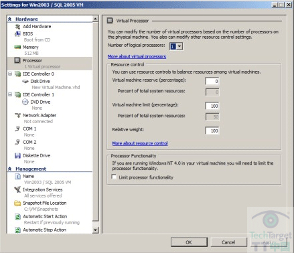Screen dimensions: 294x253
Task: Collapse IDE Controller 0 tree node
Action: coord(10,74)
